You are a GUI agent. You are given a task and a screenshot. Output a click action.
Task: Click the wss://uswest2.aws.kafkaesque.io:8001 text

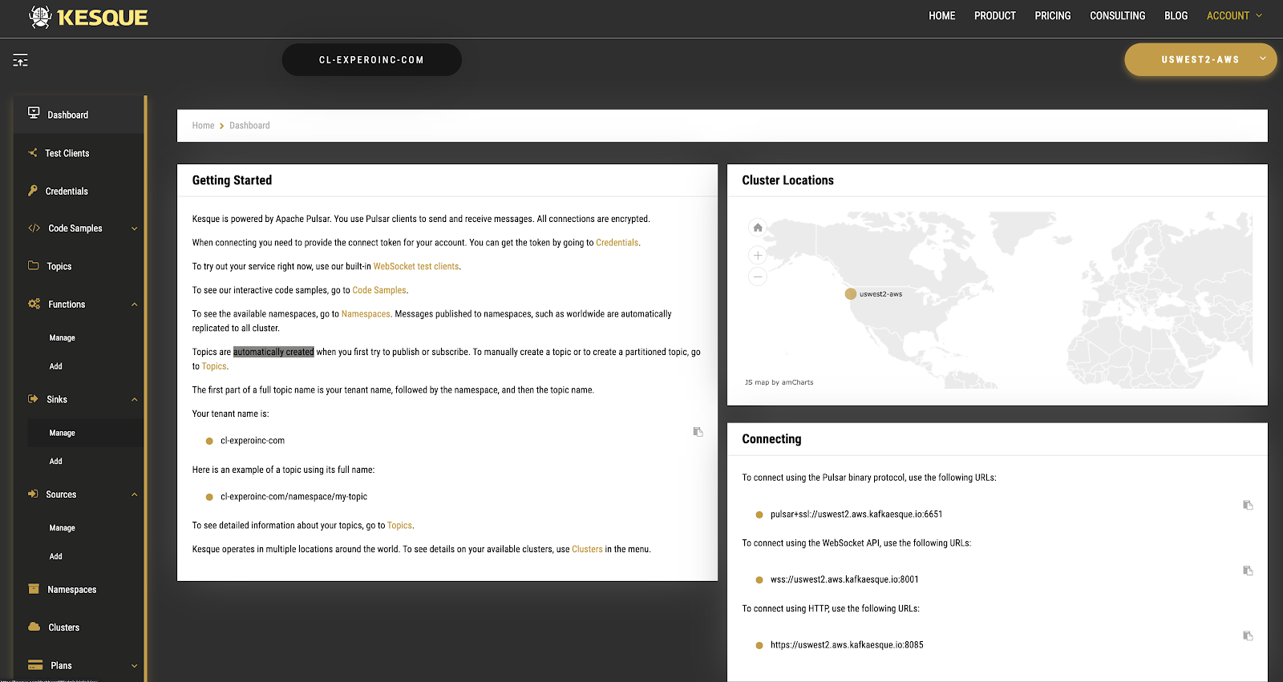844,579
